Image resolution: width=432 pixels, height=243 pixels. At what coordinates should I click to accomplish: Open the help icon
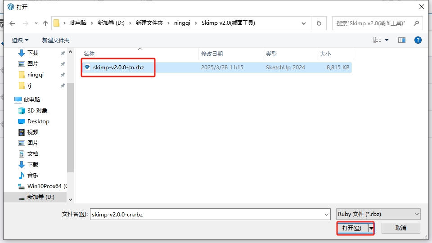[x=418, y=40]
